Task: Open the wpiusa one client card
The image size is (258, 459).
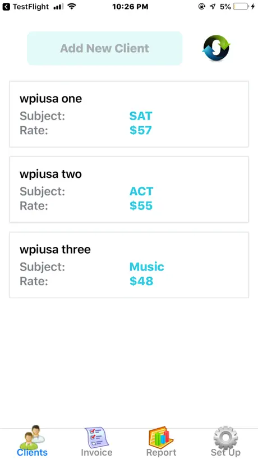Action: tap(129, 114)
